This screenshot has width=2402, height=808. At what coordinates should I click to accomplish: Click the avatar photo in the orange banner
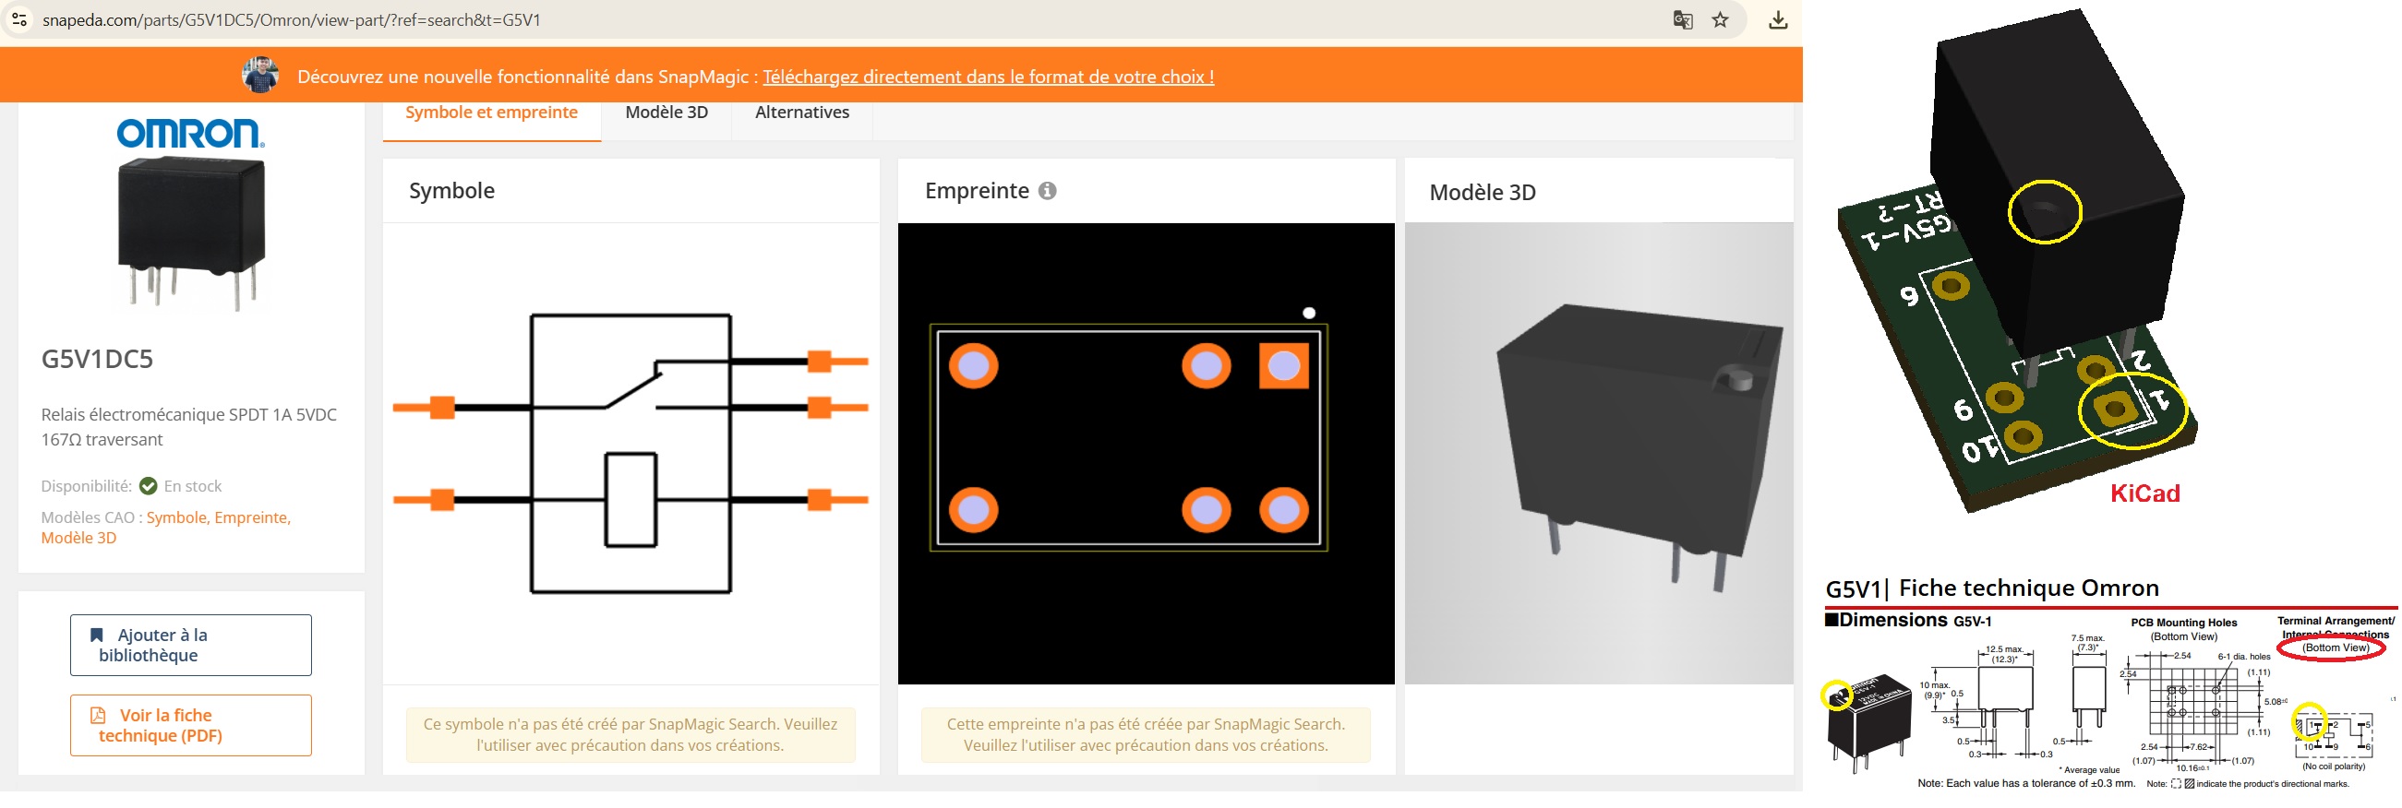pyautogui.click(x=260, y=76)
